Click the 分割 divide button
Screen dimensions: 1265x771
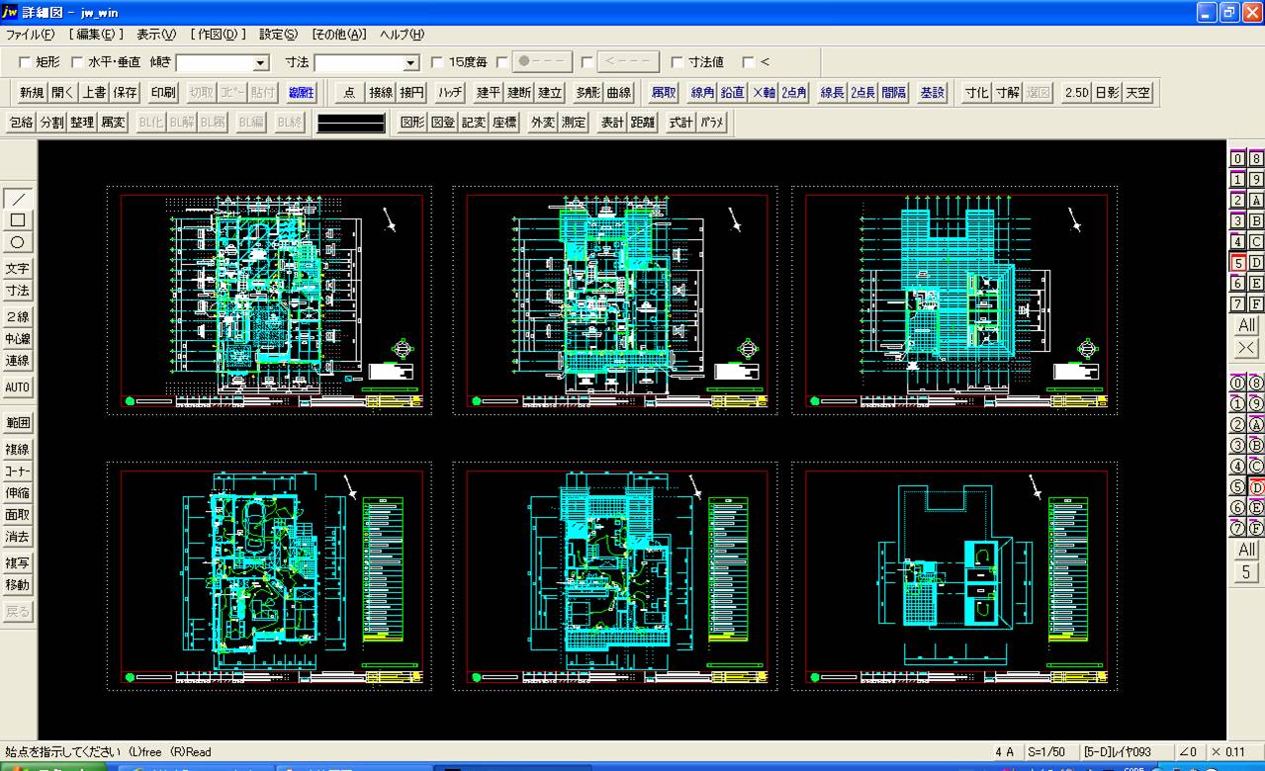point(51,123)
